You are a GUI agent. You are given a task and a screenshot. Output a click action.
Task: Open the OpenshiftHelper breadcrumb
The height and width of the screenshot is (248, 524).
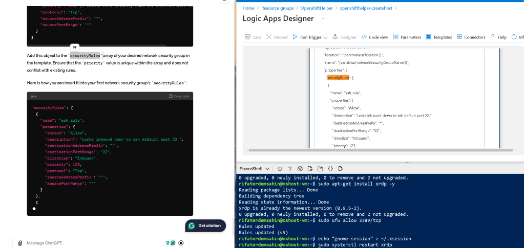(x=317, y=8)
